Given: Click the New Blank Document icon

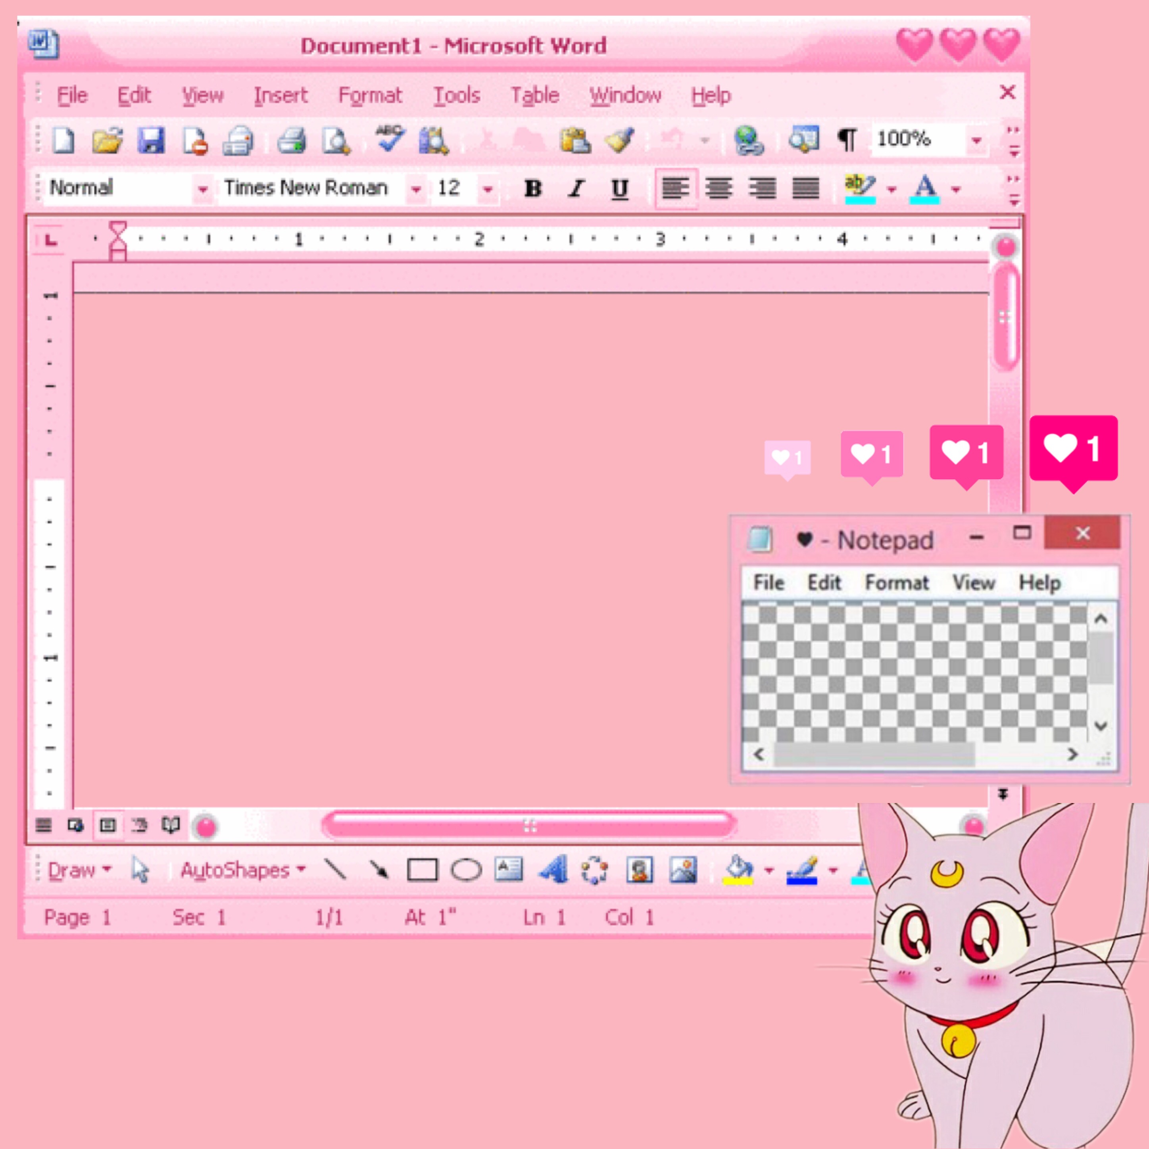Looking at the screenshot, I should 63,140.
